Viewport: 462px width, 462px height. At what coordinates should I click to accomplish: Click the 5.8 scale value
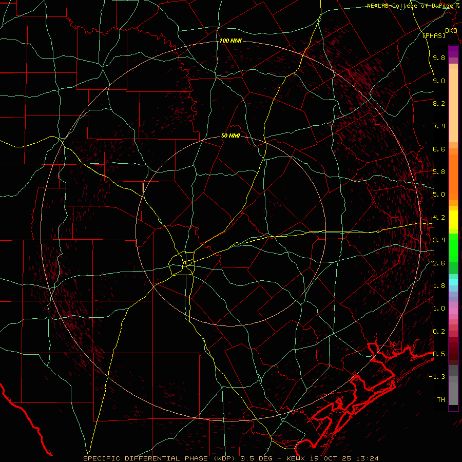tap(439, 172)
